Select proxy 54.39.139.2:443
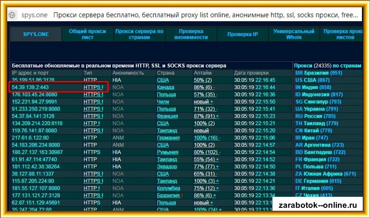Screen dimensions: 370x218 [30, 87]
